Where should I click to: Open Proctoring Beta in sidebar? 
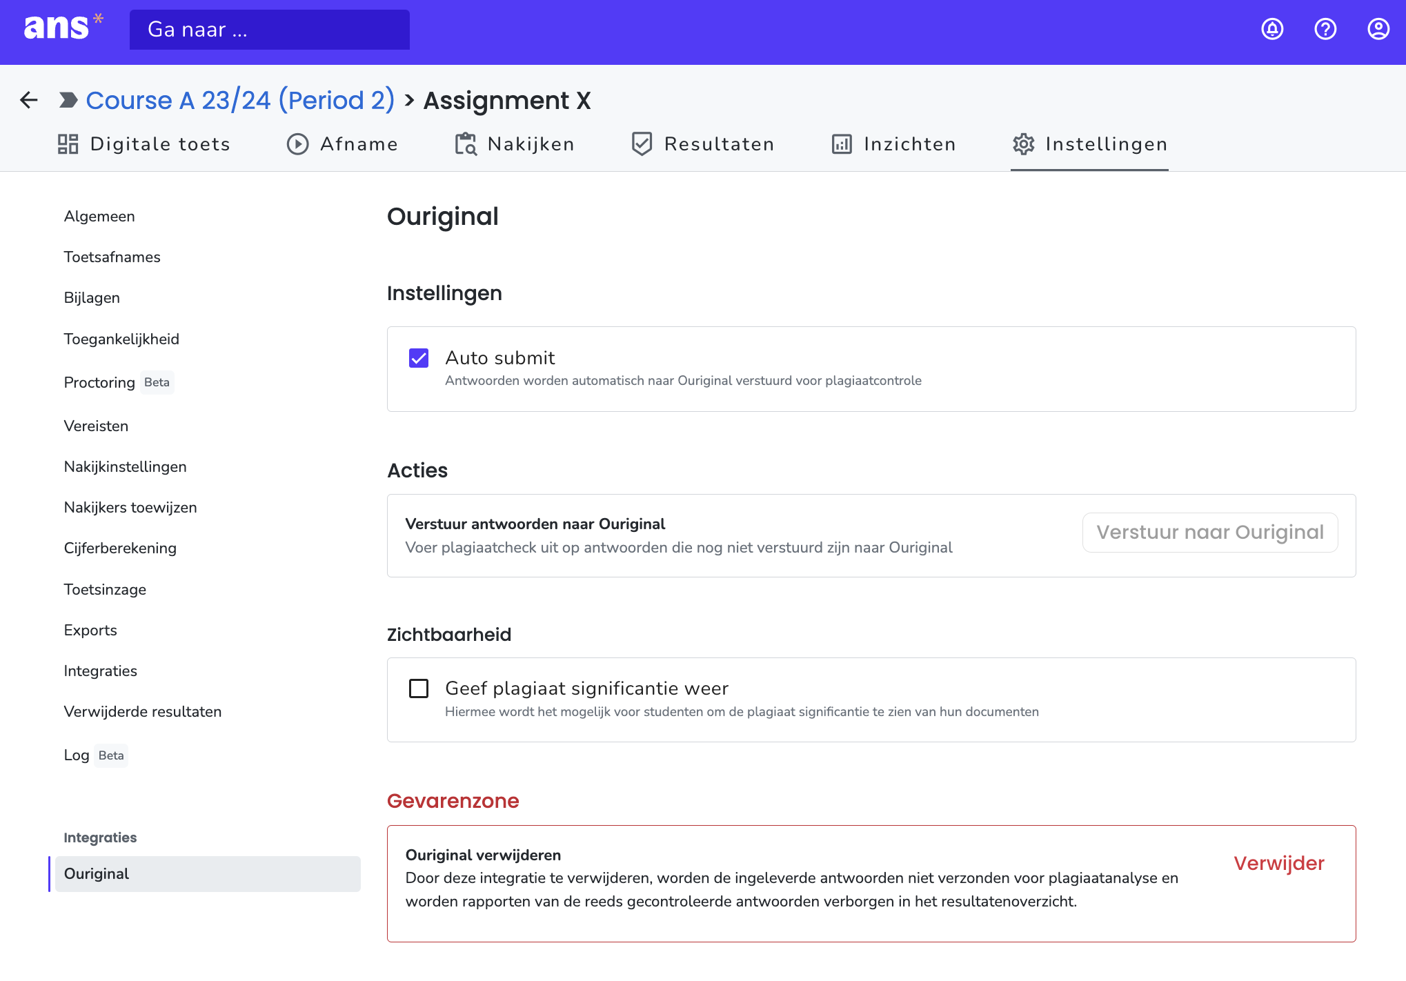[119, 382]
